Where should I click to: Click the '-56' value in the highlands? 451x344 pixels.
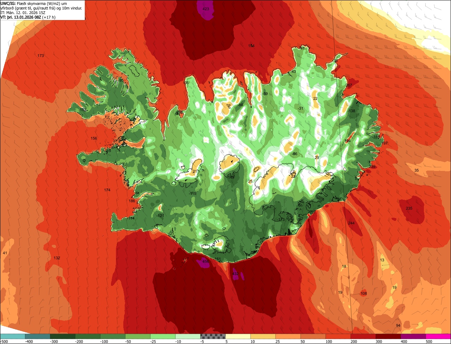(x=295, y=154)
